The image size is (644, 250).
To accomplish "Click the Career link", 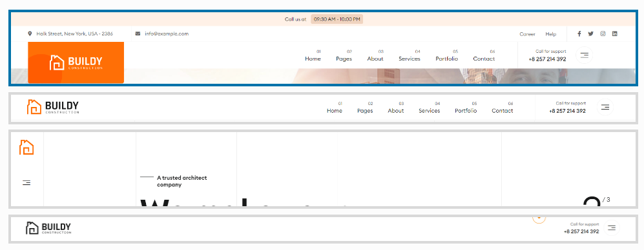I will click(x=527, y=34).
